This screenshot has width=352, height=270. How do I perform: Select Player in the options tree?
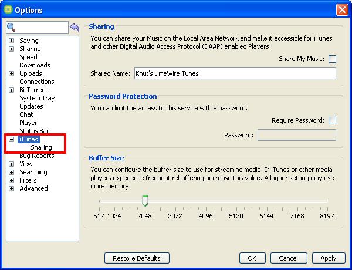point(28,123)
